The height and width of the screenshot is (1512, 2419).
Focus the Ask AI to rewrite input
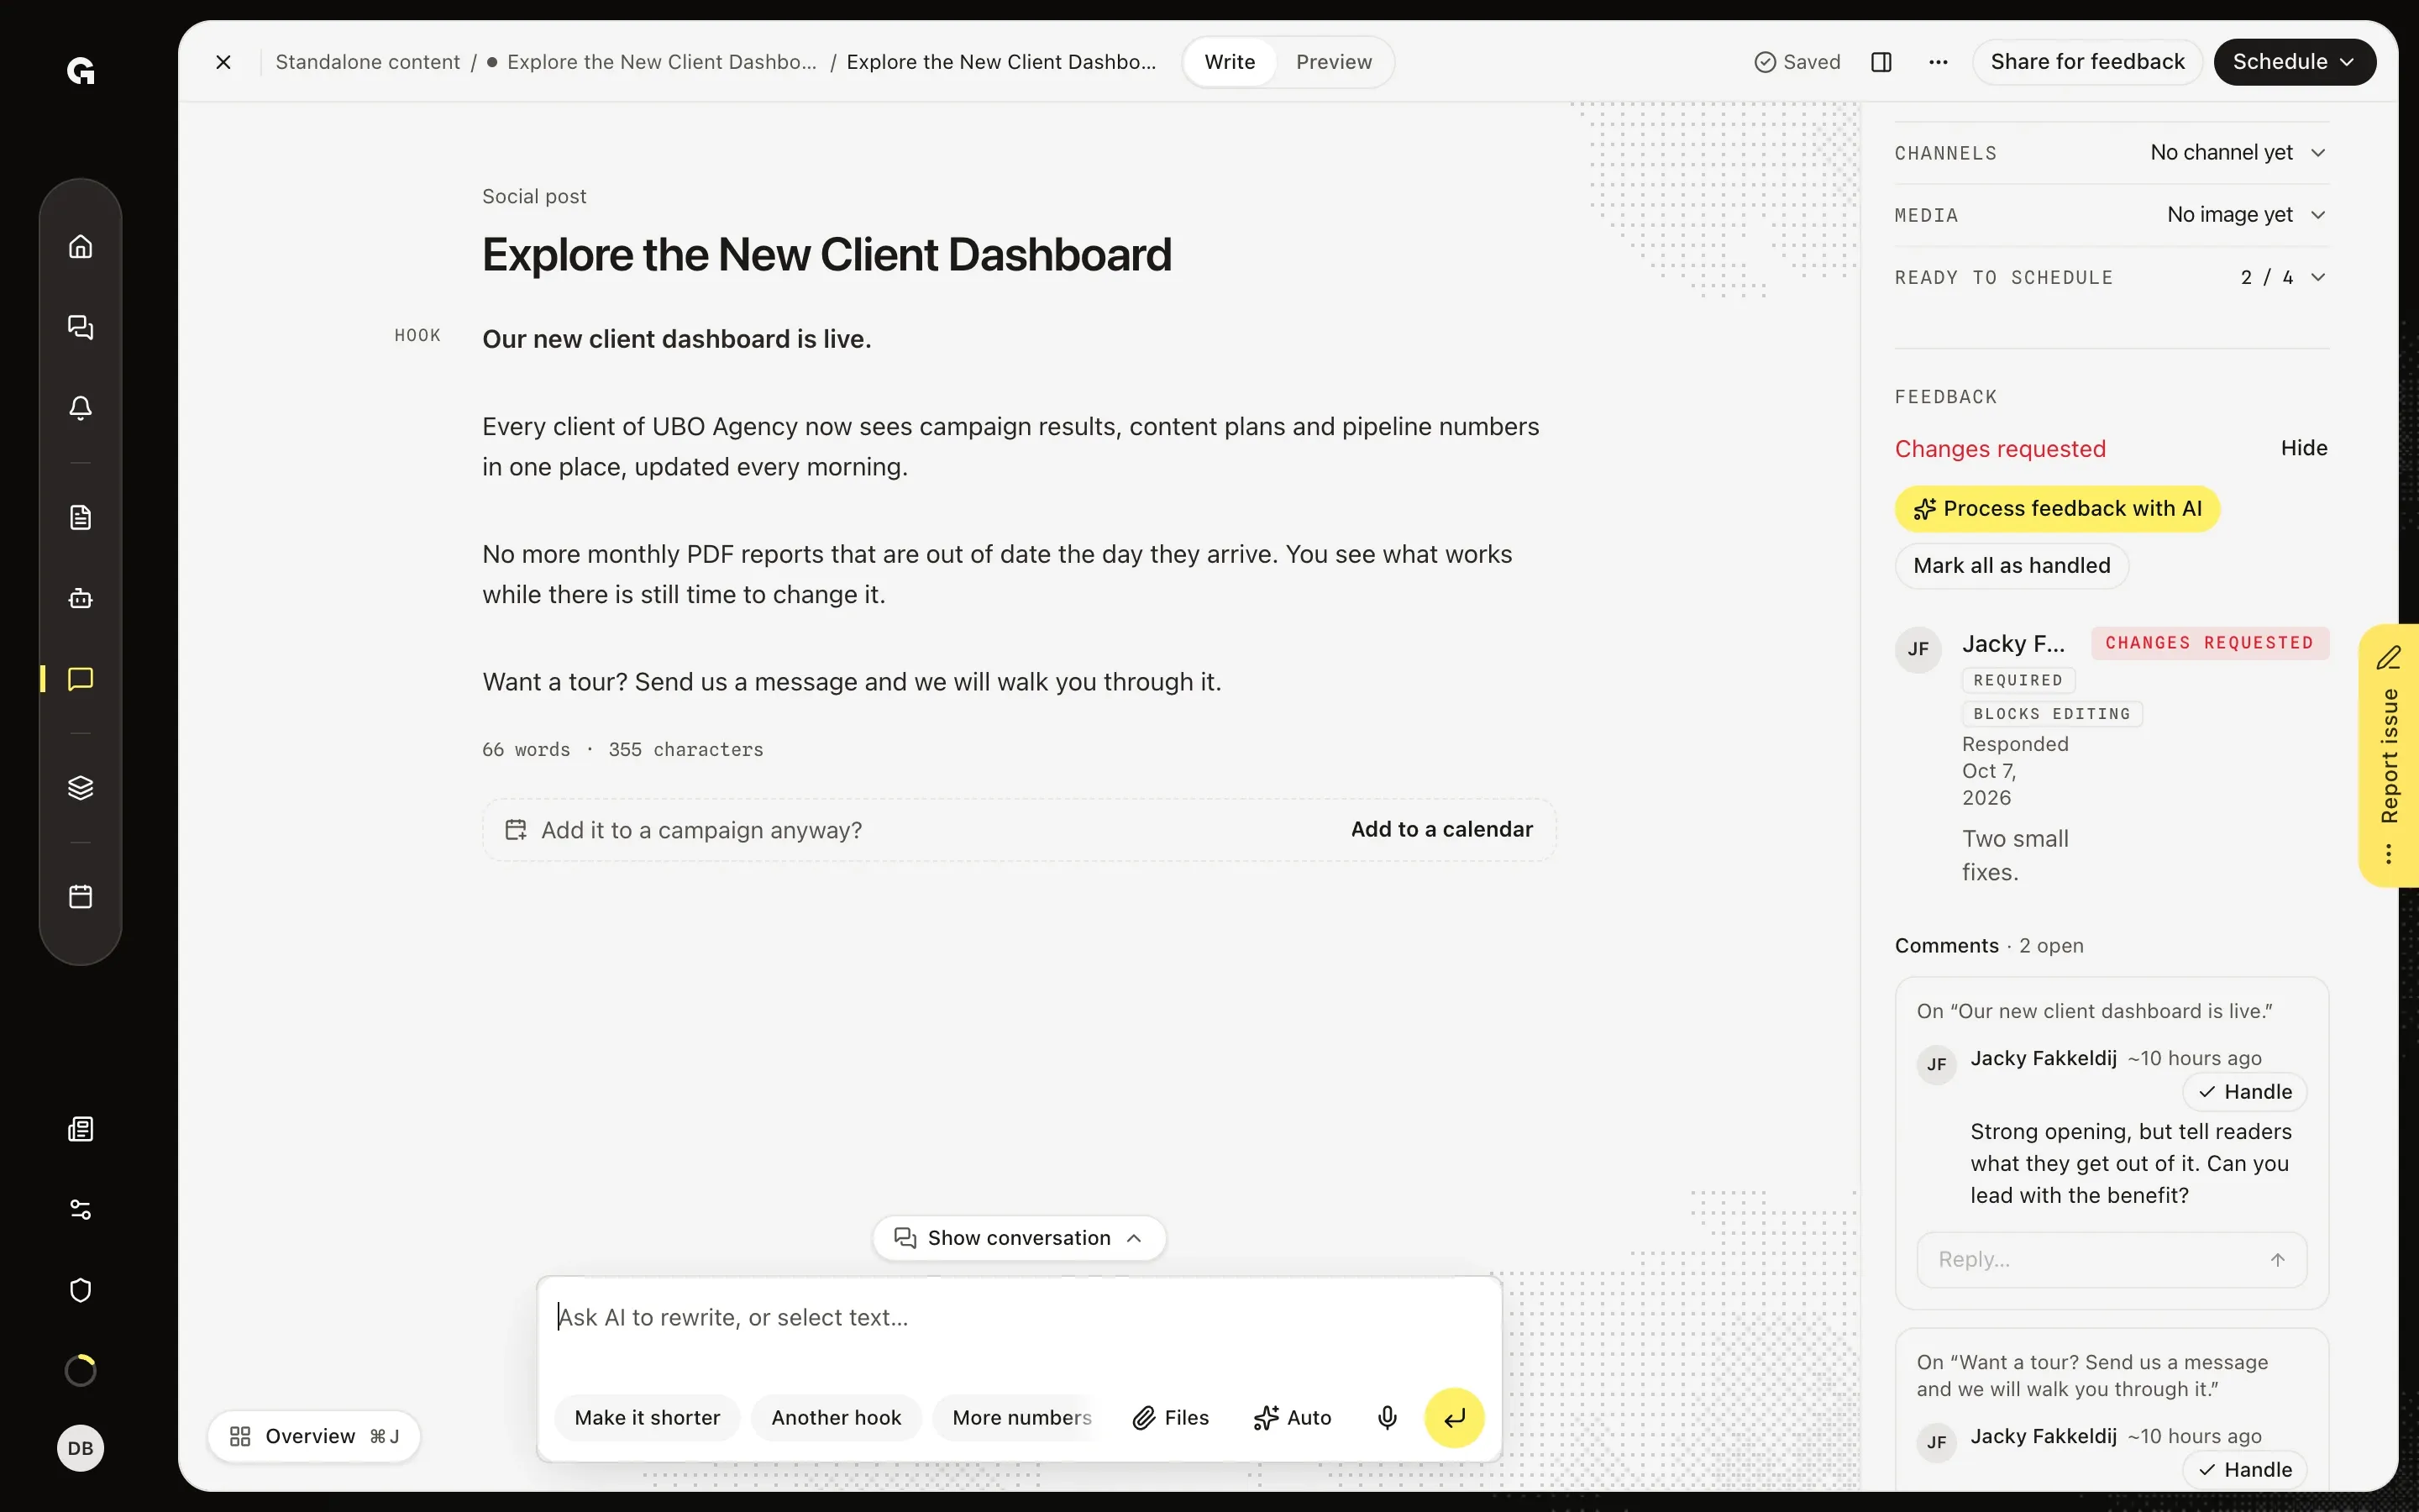pyautogui.click(x=1019, y=1318)
